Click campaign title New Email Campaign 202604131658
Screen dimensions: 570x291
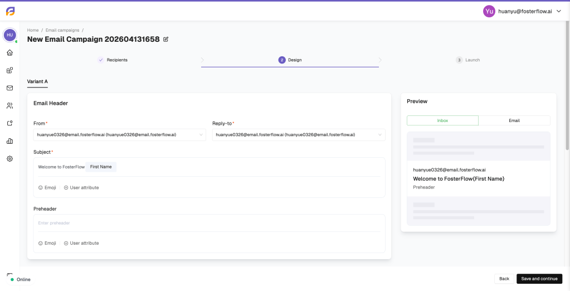pyautogui.click(x=94, y=39)
